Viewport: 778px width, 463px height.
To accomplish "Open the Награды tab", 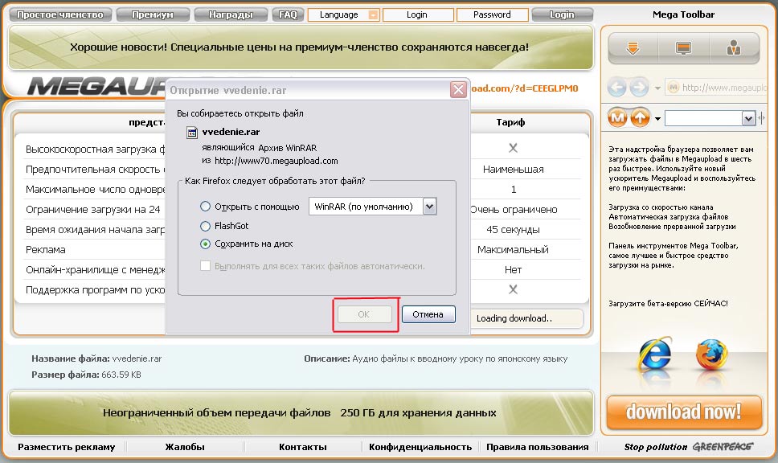I will pos(231,15).
